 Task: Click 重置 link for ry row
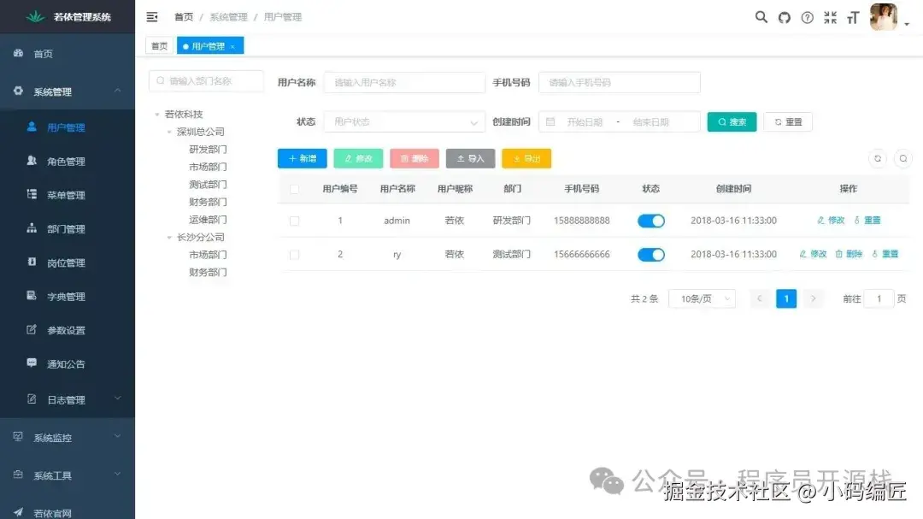coord(885,254)
